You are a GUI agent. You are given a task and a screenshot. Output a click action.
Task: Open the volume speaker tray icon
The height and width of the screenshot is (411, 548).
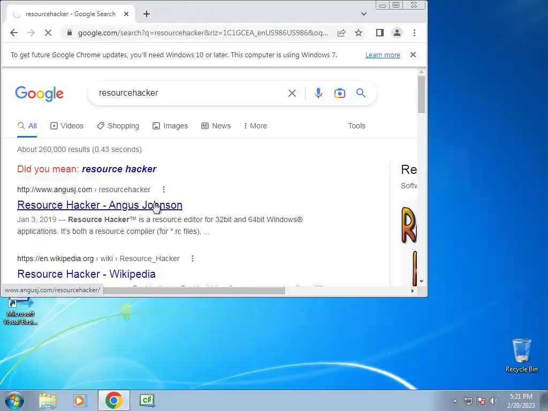(494, 401)
